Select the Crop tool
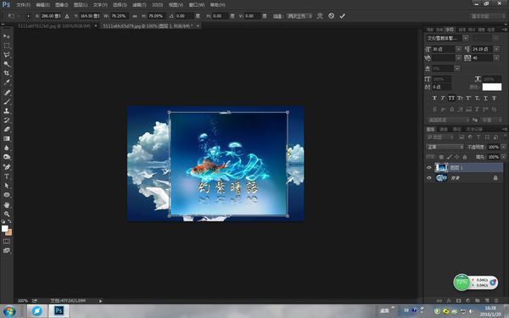This screenshot has width=509, height=318. 7,73
